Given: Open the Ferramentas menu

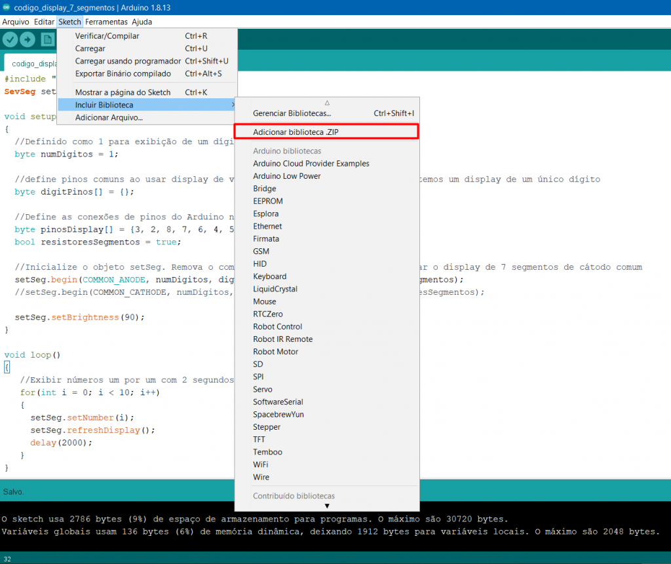Looking at the screenshot, I should click(x=106, y=22).
